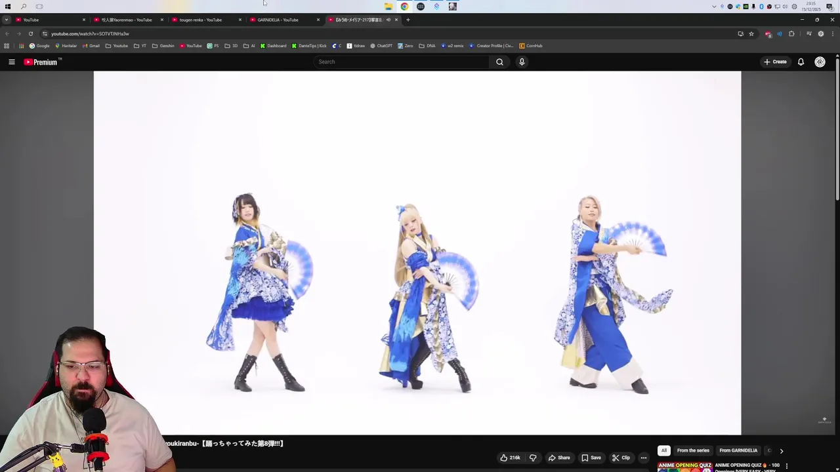Open Windows taskbar search
Screen dimensions: 840x472
point(24,7)
